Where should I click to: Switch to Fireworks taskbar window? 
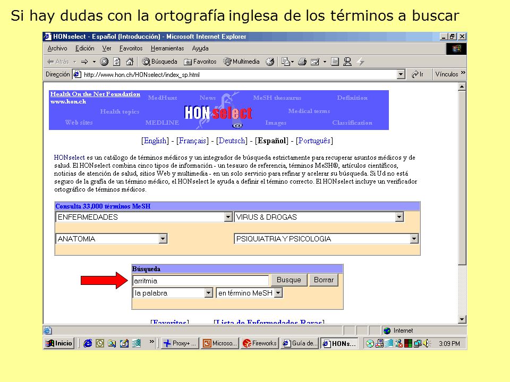260,343
